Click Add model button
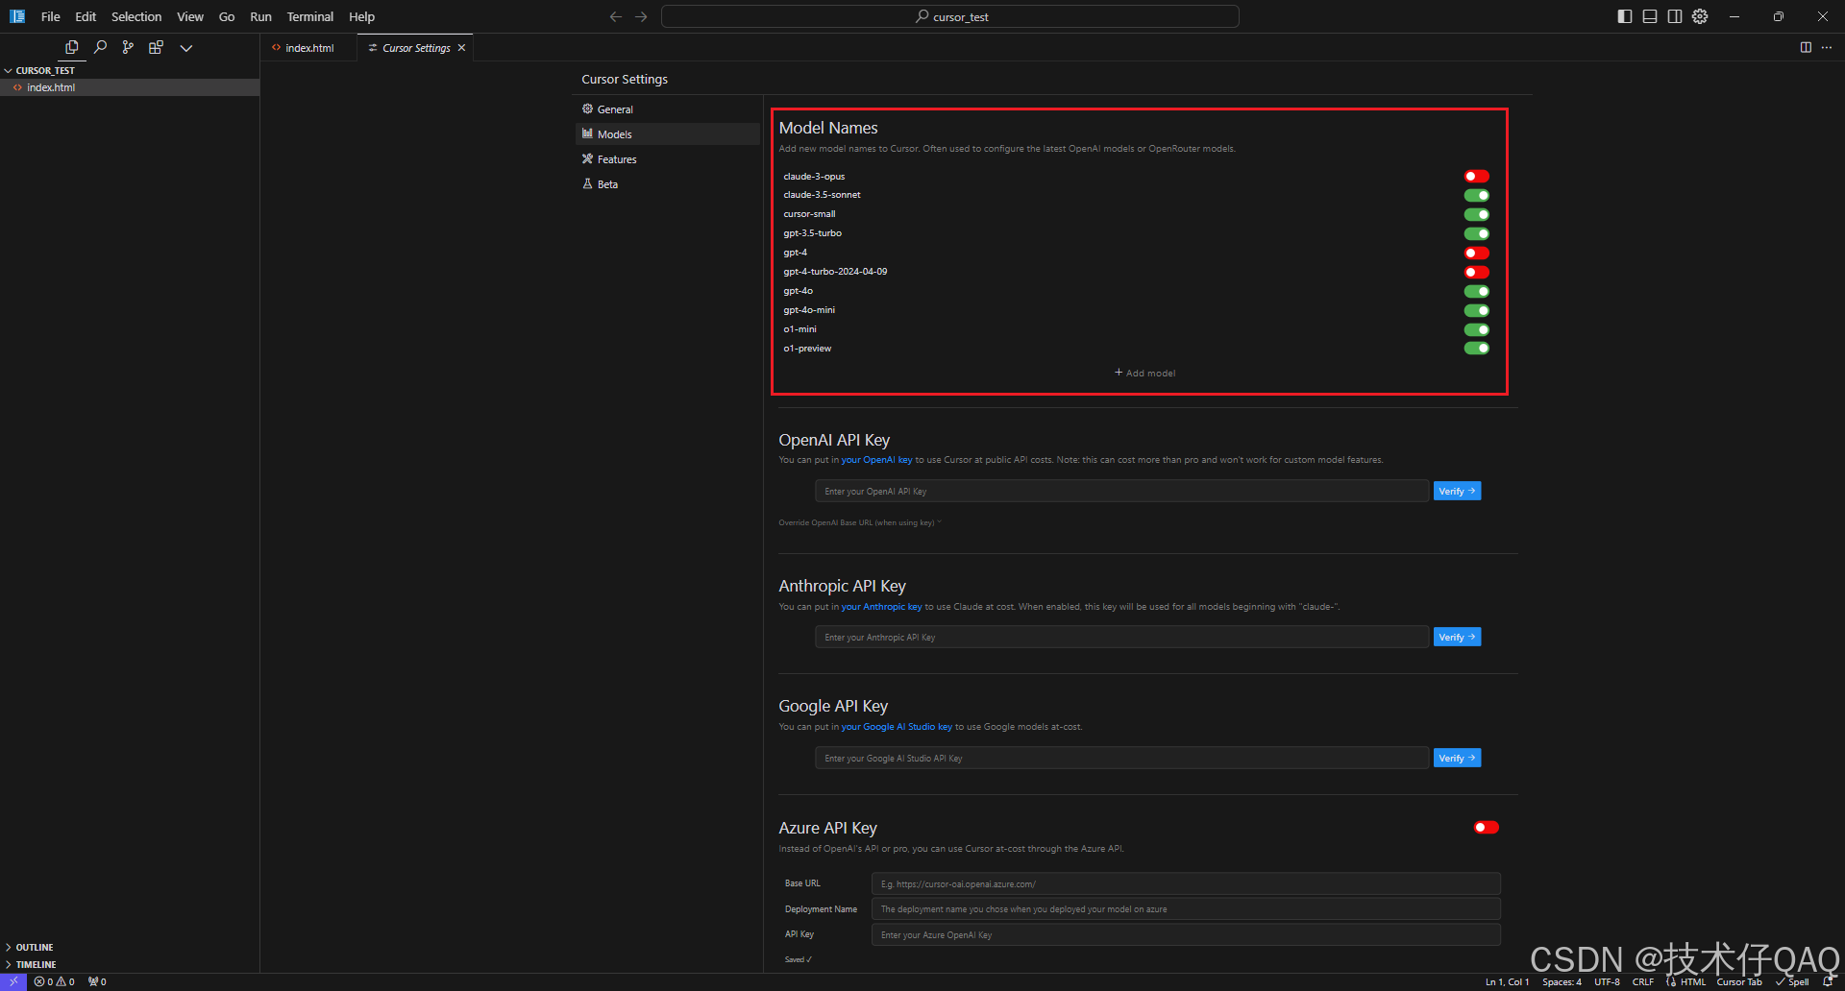The width and height of the screenshot is (1845, 991). click(x=1144, y=373)
